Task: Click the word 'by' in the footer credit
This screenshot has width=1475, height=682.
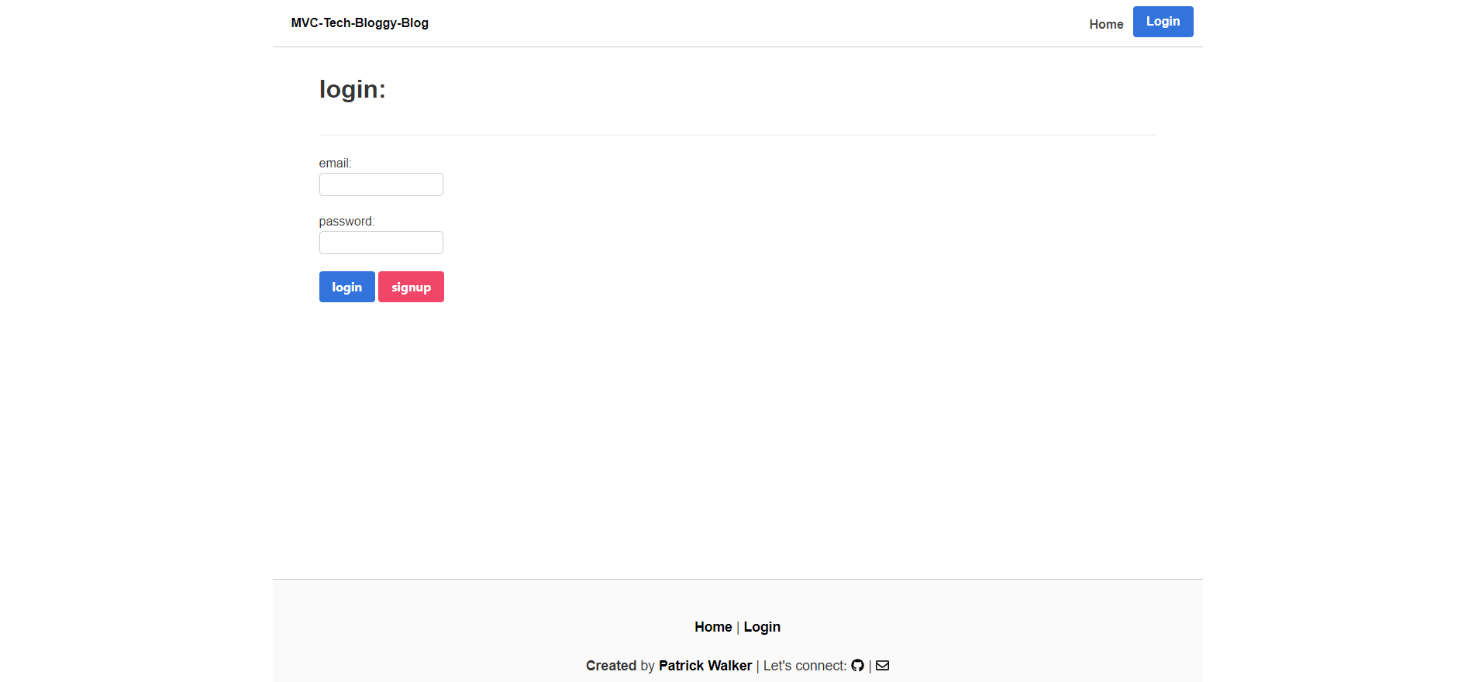Action: pyautogui.click(x=647, y=666)
